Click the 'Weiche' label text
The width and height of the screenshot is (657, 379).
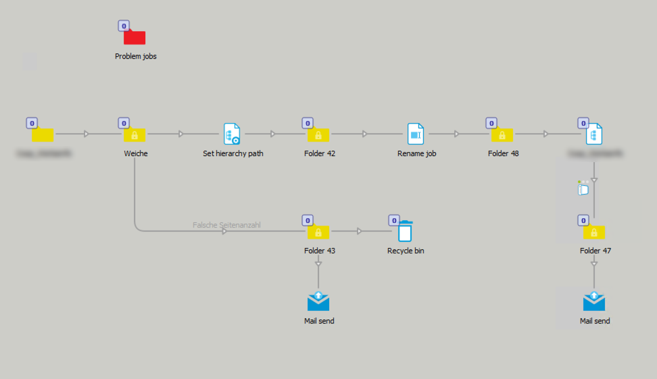pos(136,153)
